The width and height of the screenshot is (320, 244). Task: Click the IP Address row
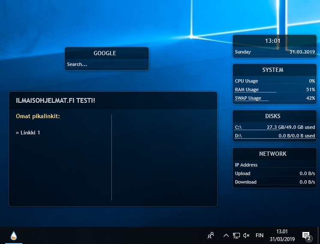point(275,165)
